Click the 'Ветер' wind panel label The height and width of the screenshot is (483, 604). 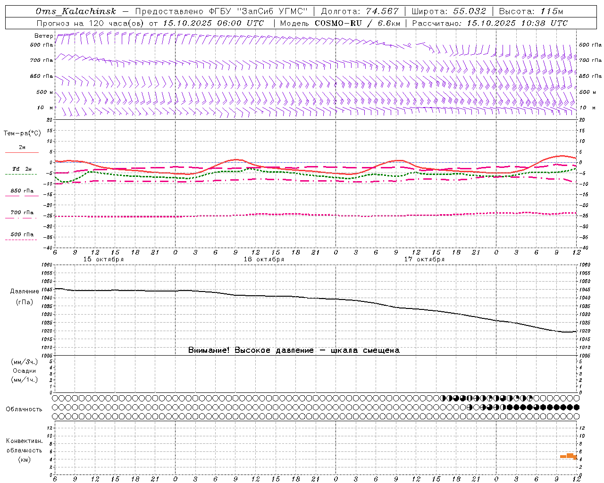click(x=43, y=35)
